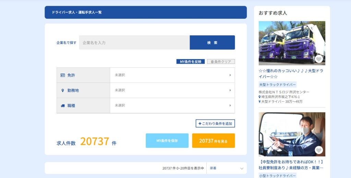Add conditions via こだわり条件を追加
The height and width of the screenshot is (178, 351).
pos(215,124)
